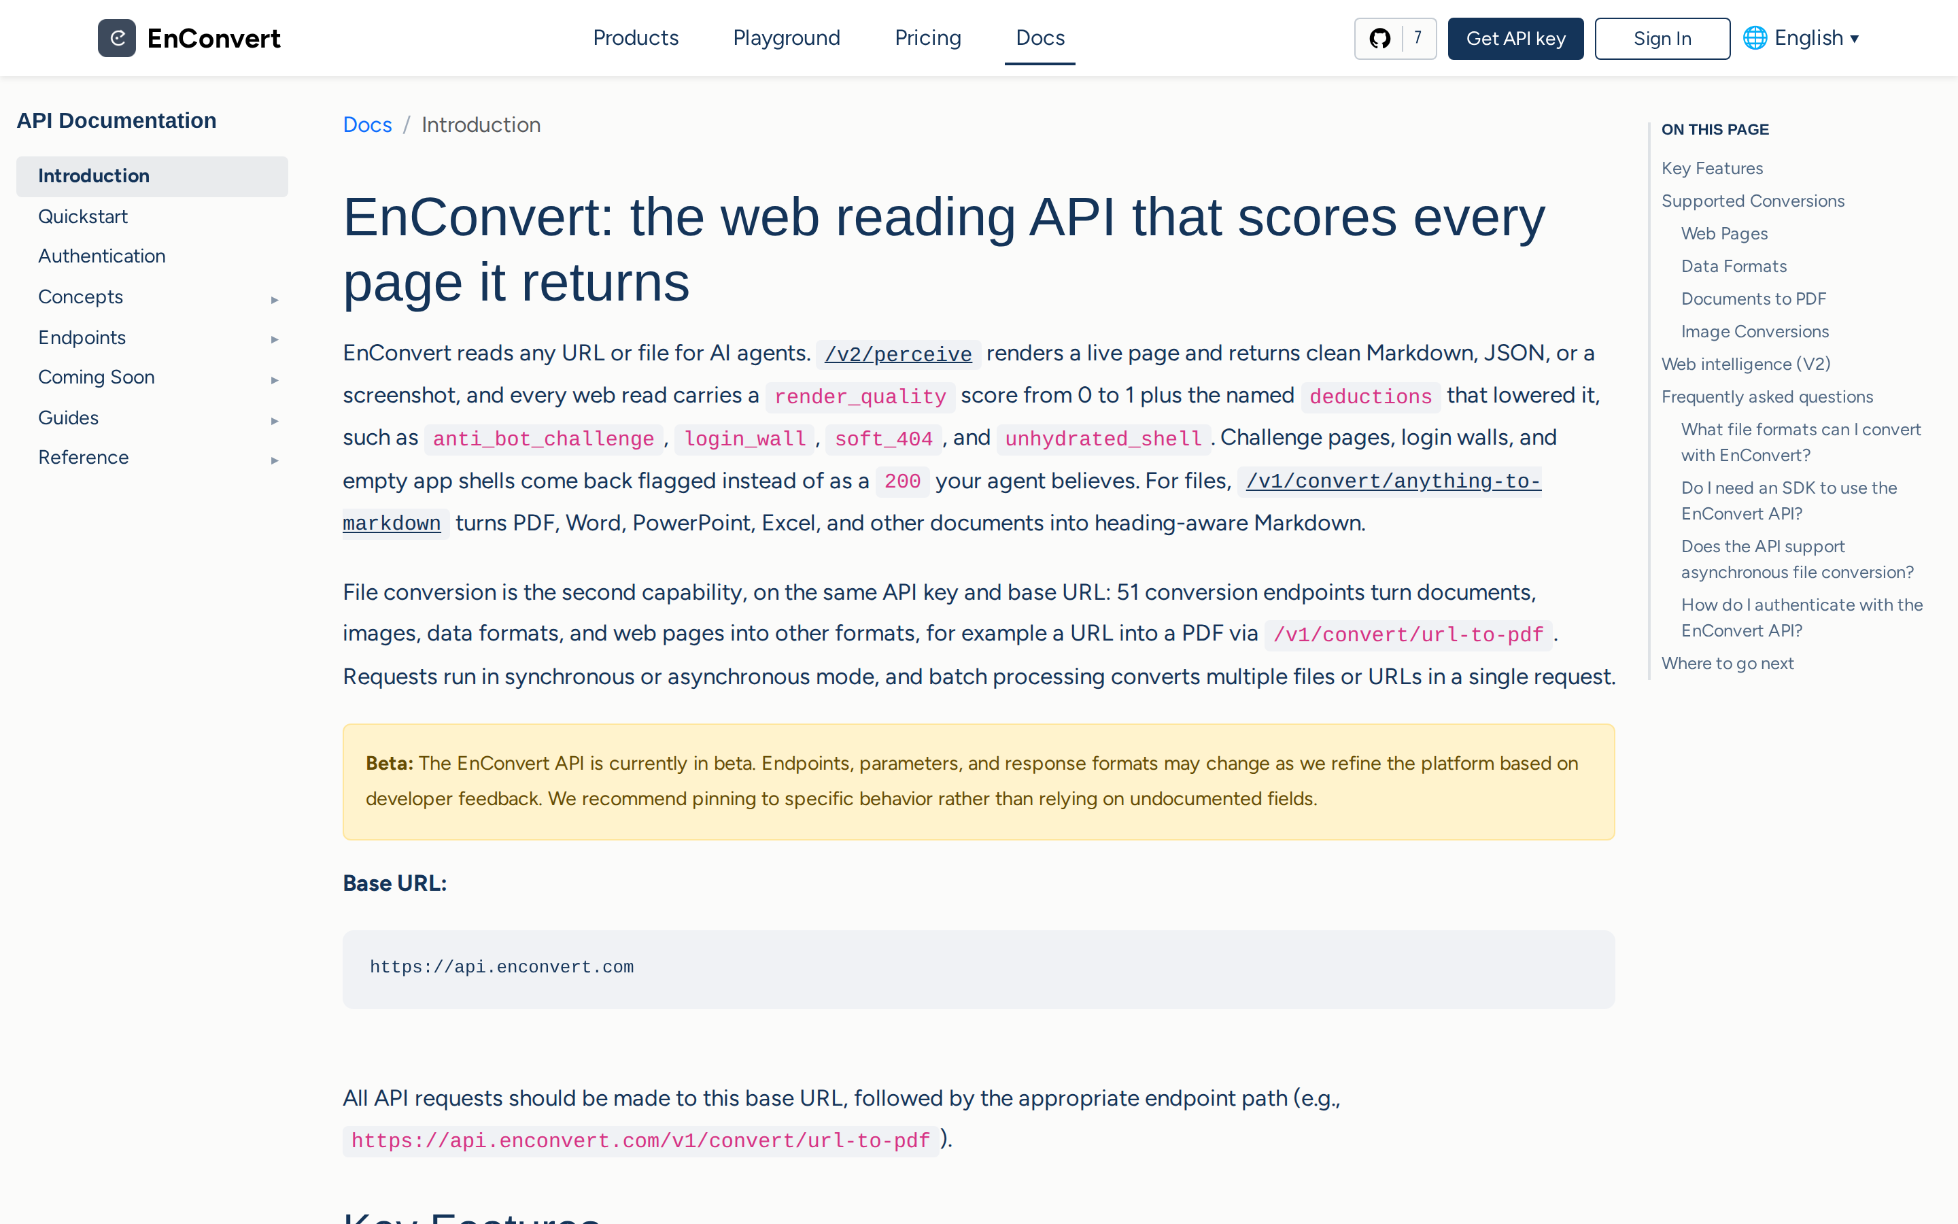This screenshot has width=1958, height=1224.
Task: Jump to Web Pages subsection
Action: [1723, 233]
